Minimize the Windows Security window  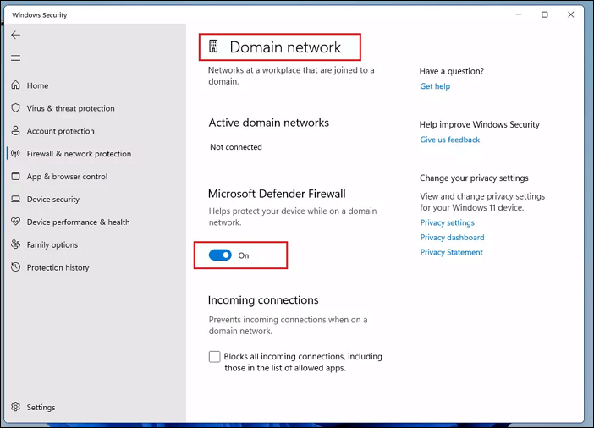coord(519,14)
